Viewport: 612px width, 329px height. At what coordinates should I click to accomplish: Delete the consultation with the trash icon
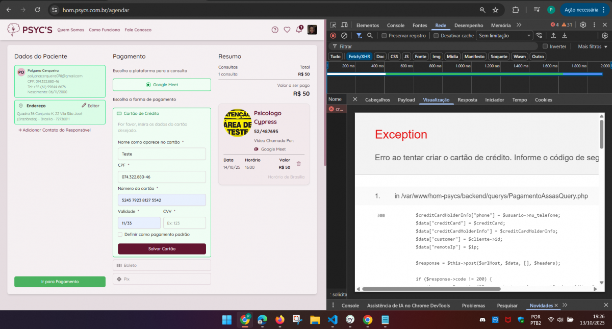point(299,164)
